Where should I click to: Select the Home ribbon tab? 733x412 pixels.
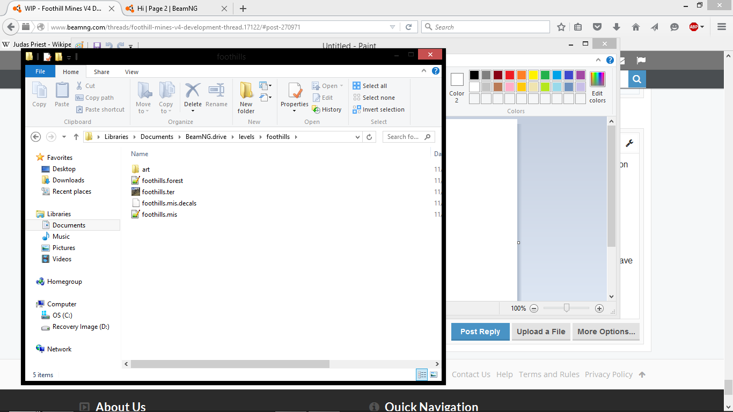[x=71, y=71]
